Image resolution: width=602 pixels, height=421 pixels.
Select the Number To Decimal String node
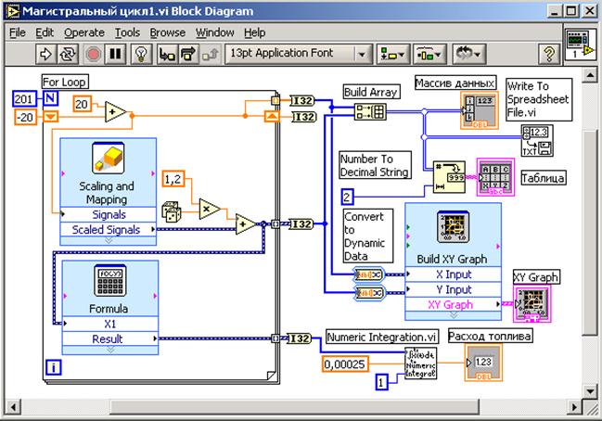449,177
